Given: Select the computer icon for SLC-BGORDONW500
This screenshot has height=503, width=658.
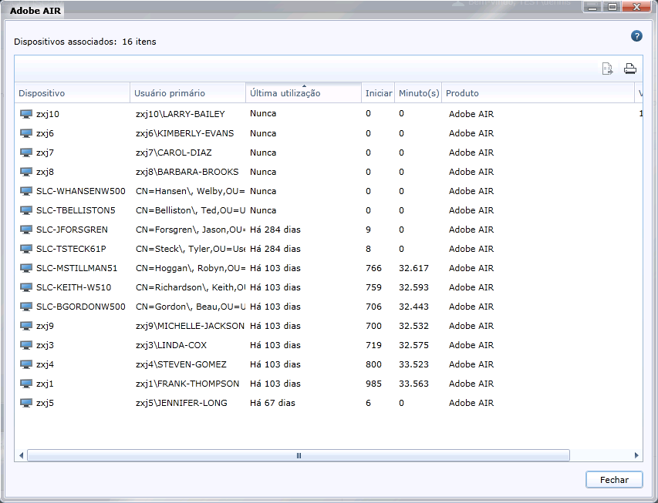Looking at the screenshot, I should (26, 307).
